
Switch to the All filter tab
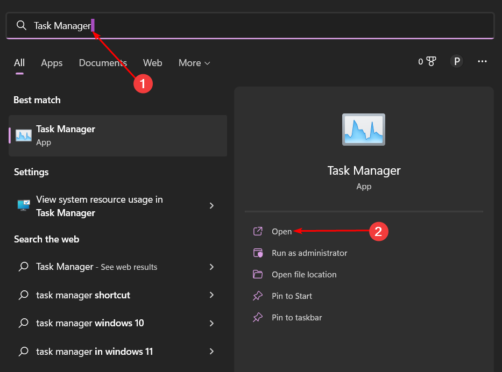19,63
